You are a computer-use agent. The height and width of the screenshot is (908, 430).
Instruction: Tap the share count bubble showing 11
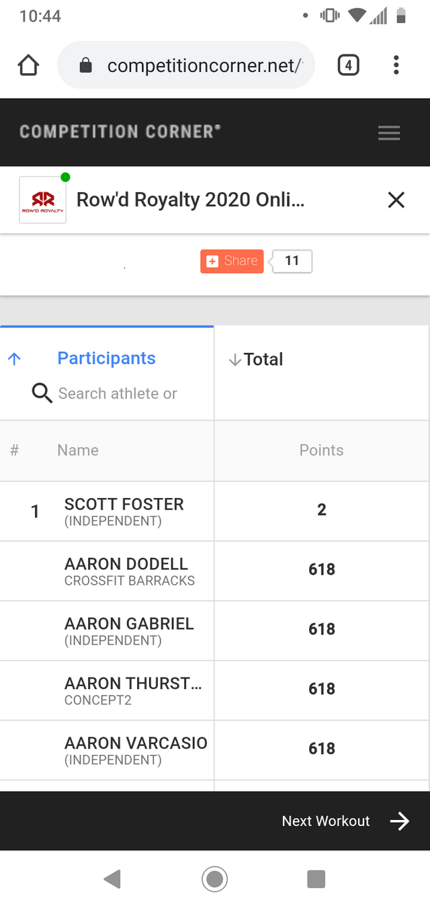tap(292, 261)
